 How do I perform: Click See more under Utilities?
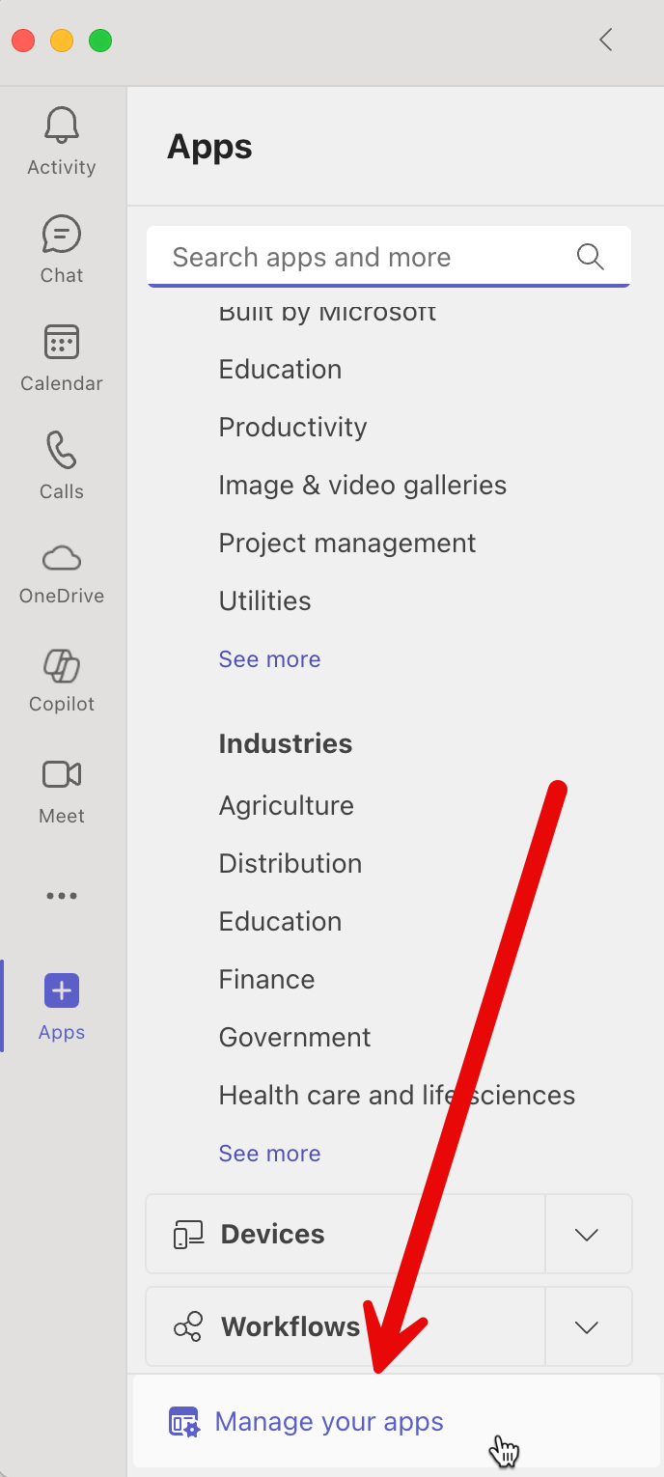(x=269, y=658)
